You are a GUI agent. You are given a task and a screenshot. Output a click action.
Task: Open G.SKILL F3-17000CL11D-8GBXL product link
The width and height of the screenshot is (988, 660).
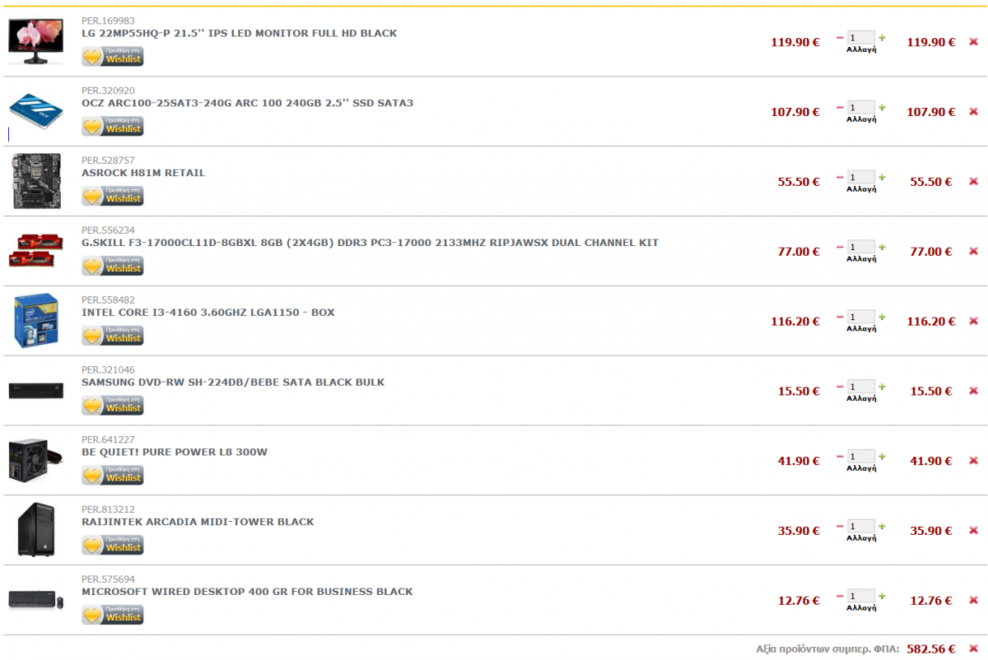coord(370,243)
